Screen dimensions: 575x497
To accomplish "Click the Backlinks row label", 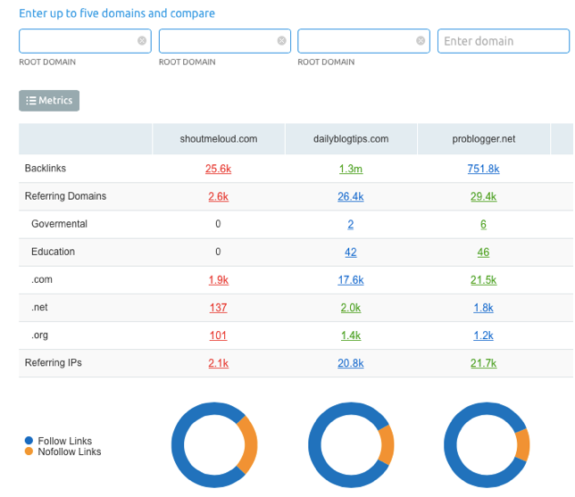I will 46,169.
